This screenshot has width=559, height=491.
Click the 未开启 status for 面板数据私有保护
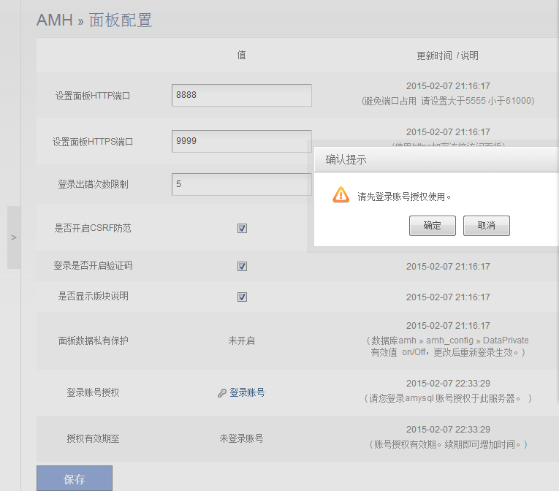(242, 340)
